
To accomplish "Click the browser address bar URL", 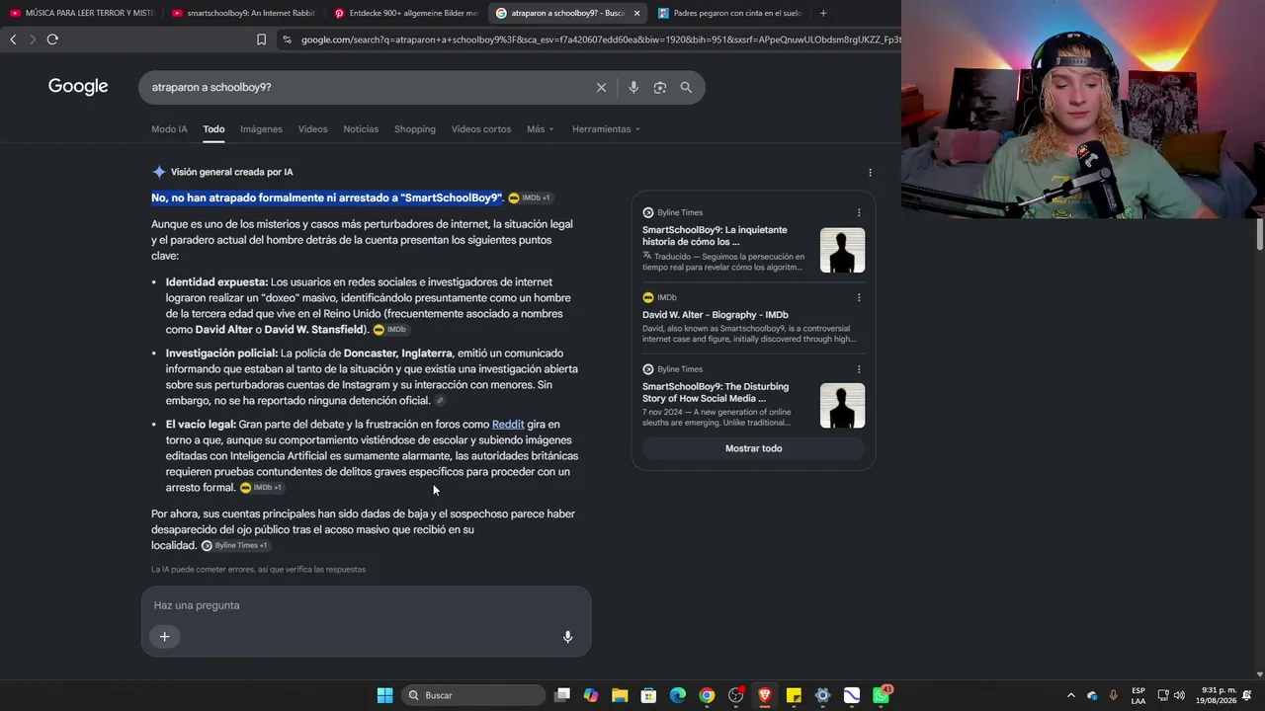I will pyautogui.click(x=599, y=39).
